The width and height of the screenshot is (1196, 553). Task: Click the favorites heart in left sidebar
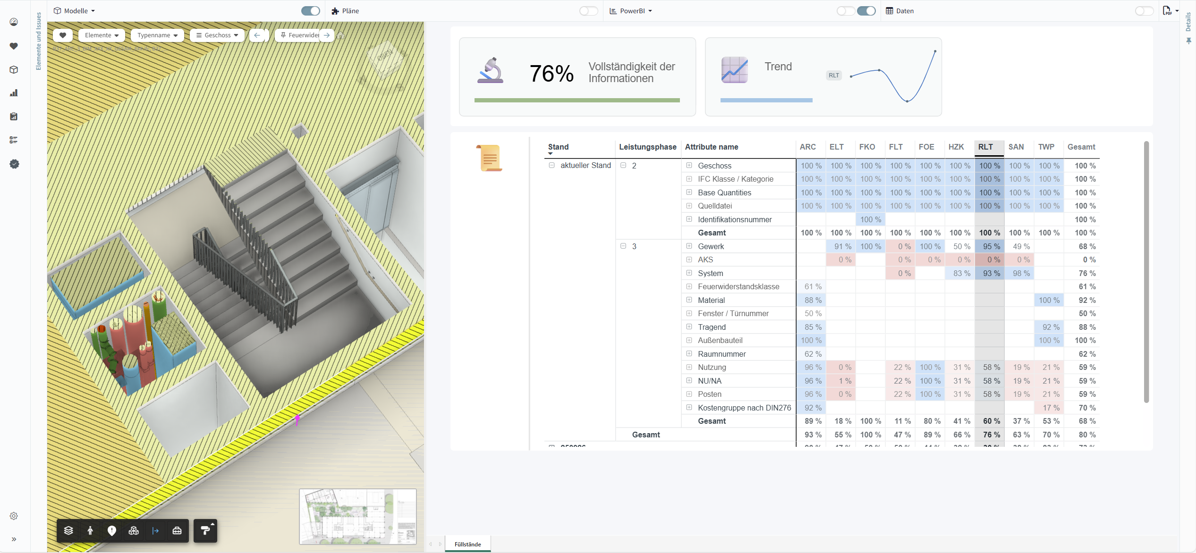click(x=14, y=46)
